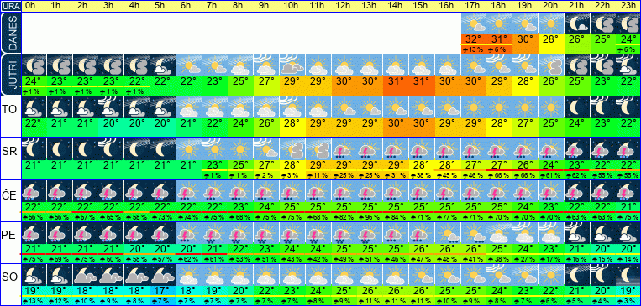Click the SR 12h thunderstorm icon
The image size is (641, 306).
(x=344, y=149)
